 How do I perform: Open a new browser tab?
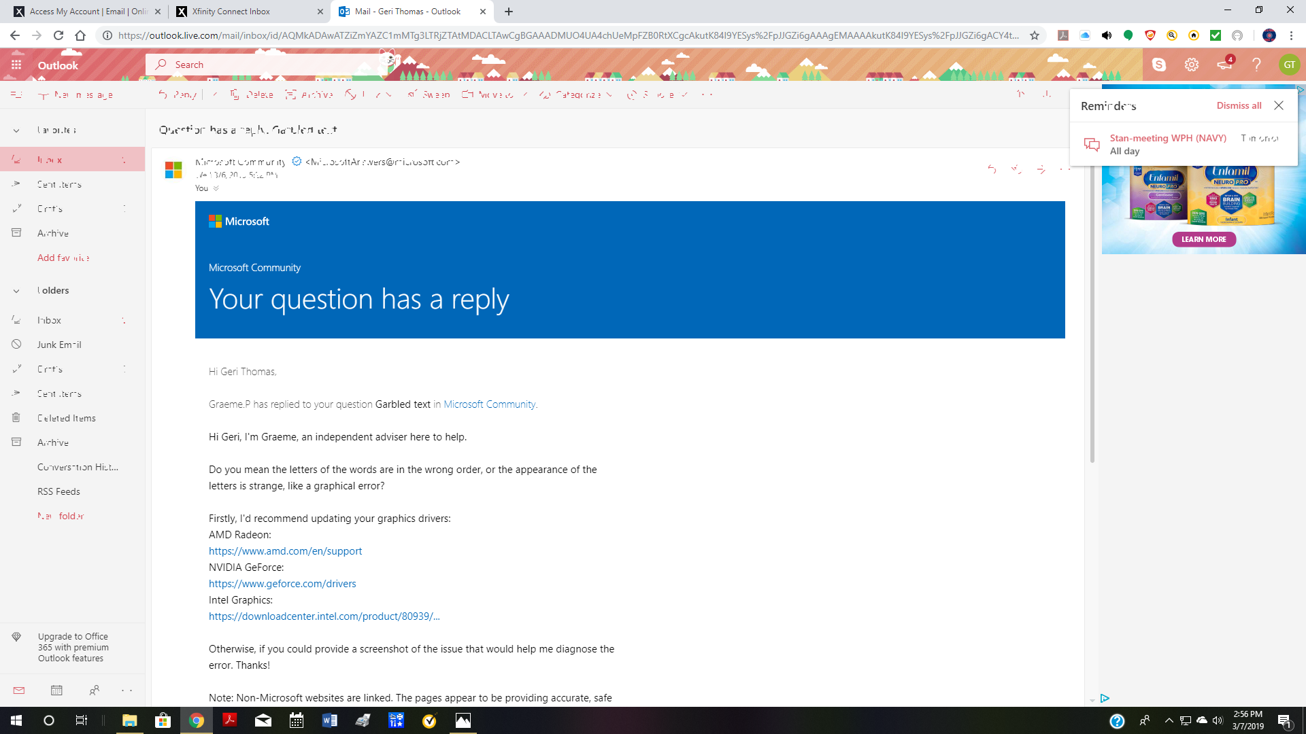coord(508,12)
